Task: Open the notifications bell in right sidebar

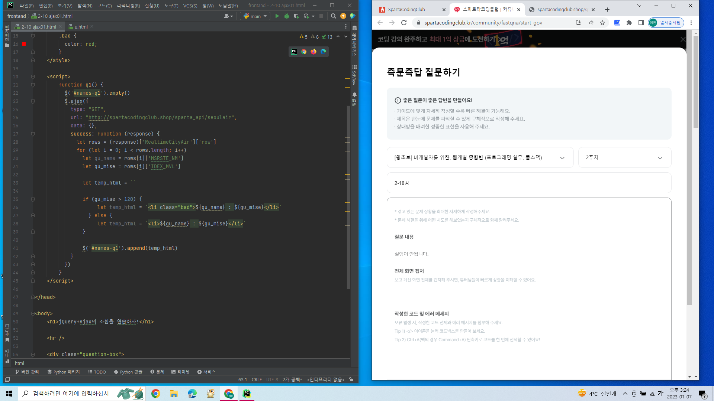Action: (354, 95)
